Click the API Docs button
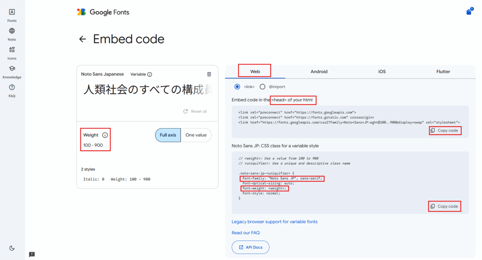The width and height of the screenshot is (482, 260). pos(250,247)
